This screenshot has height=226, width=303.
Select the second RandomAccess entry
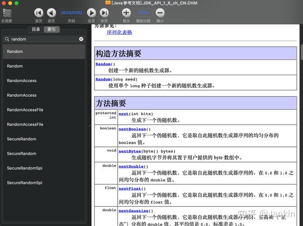(44, 95)
